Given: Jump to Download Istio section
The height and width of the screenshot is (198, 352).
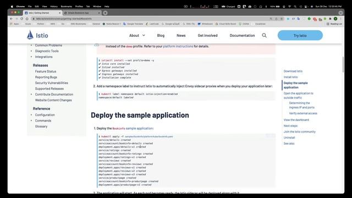Looking at the screenshot, I should pyautogui.click(x=293, y=71).
